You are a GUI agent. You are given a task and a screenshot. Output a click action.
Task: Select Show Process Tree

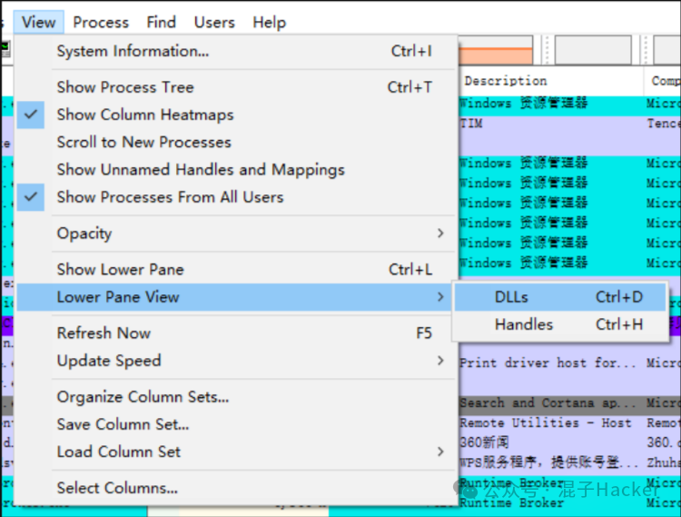[237, 87]
